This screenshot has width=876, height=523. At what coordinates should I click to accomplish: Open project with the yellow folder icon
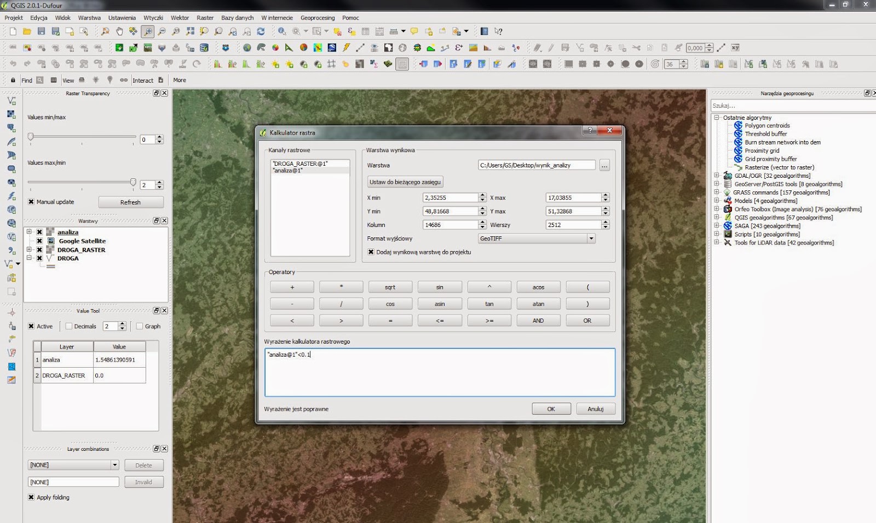(x=27, y=32)
